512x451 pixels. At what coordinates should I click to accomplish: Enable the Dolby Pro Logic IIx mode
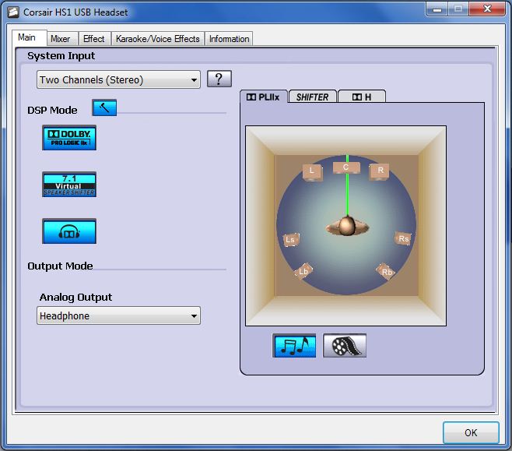point(69,138)
